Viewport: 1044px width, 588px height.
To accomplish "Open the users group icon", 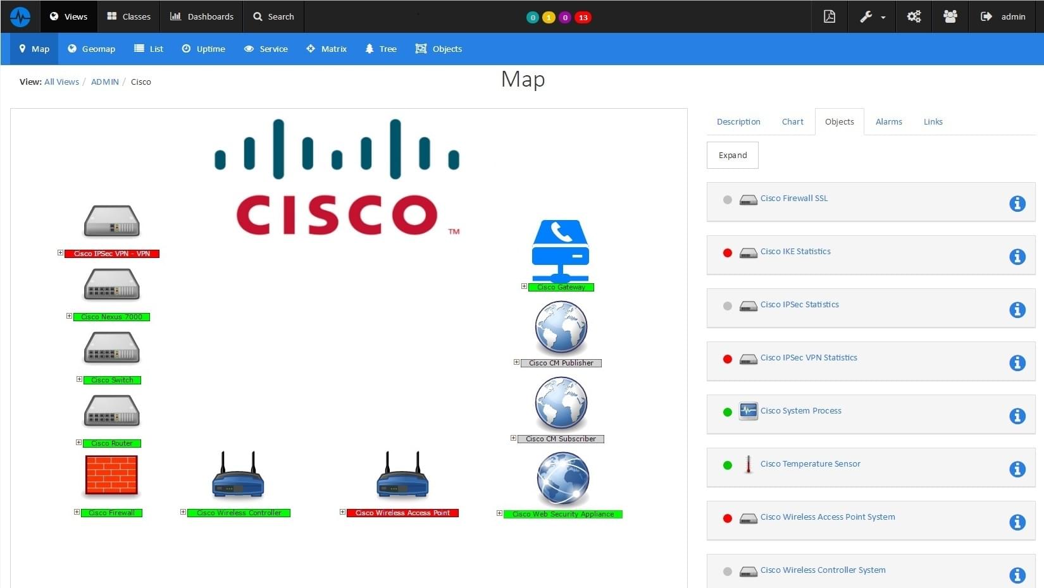I will [x=950, y=16].
